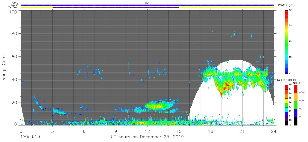
Task: Click the y-axis tick label '100'
Action: tap(13, 12)
